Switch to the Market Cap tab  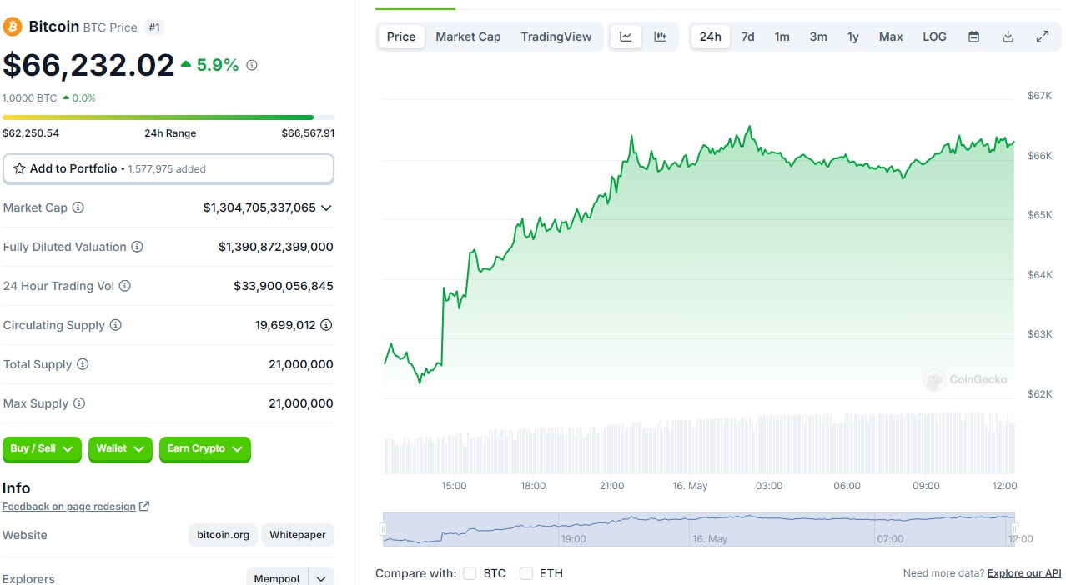pyautogui.click(x=468, y=37)
